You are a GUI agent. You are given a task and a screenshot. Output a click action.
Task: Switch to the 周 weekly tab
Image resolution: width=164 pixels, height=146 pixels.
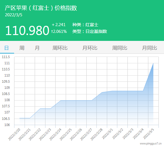coord(22,48)
